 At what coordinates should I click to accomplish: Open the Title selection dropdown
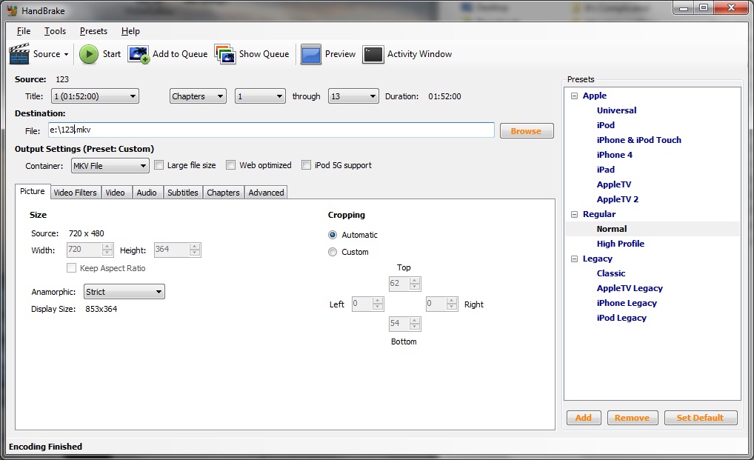pyautogui.click(x=94, y=96)
